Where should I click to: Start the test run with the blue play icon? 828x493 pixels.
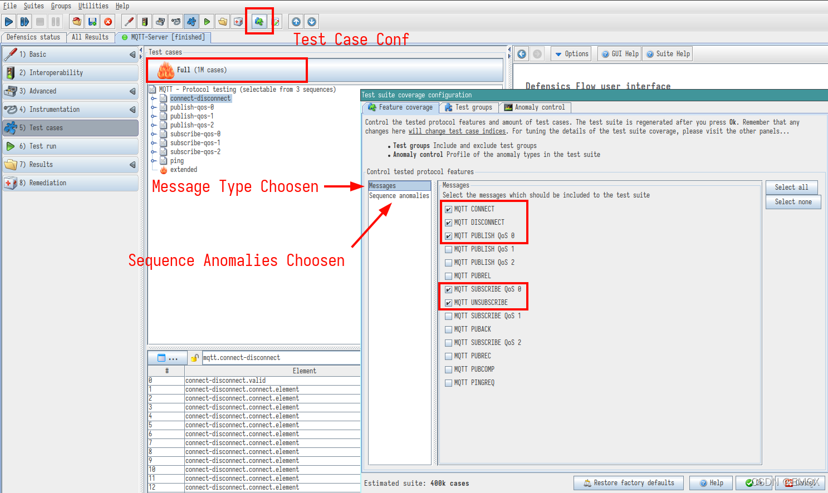(9, 22)
